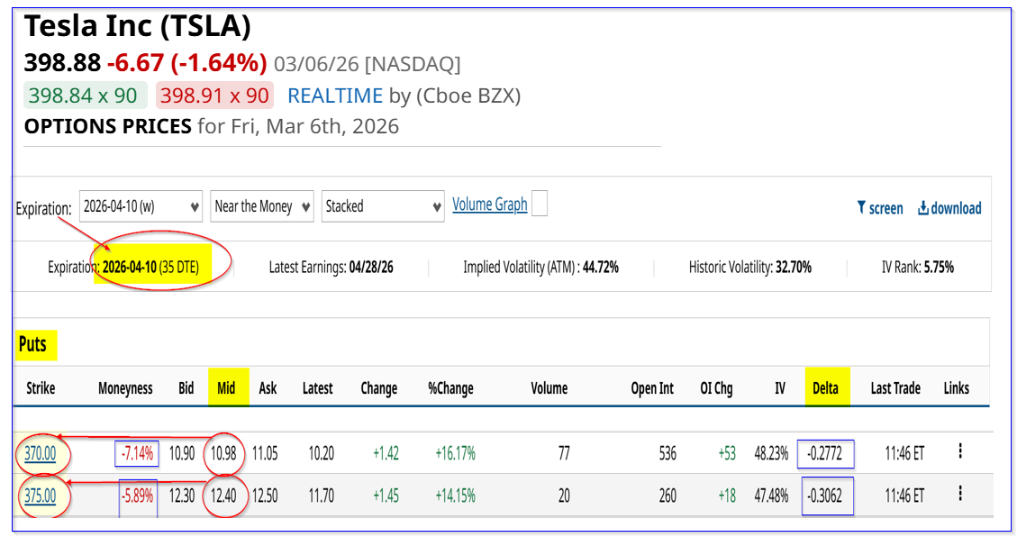
Task: Sort the table by Strike column
Action: (x=40, y=388)
